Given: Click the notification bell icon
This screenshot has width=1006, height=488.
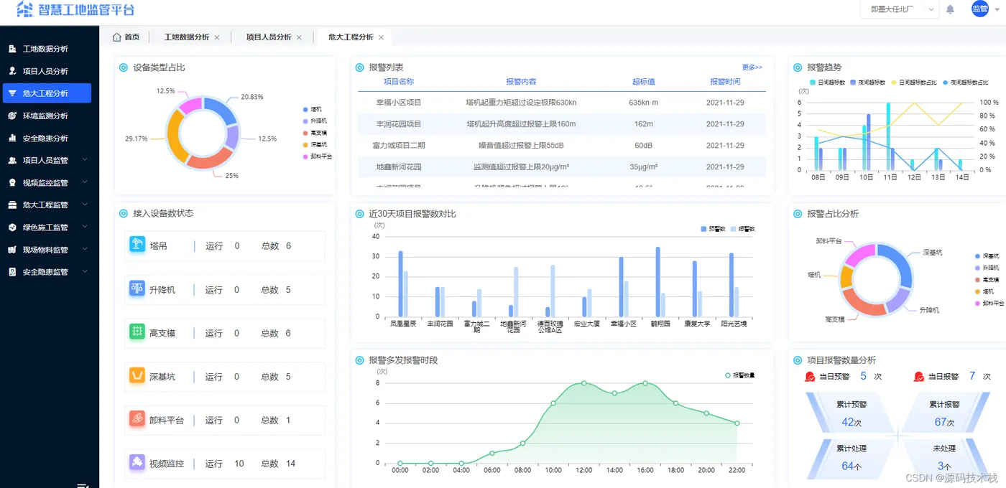Looking at the screenshot, I should (x=950, y=9).
